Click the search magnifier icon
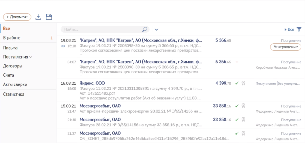Image resolution: width=305 pixels, height=143 pixels. 145,29
